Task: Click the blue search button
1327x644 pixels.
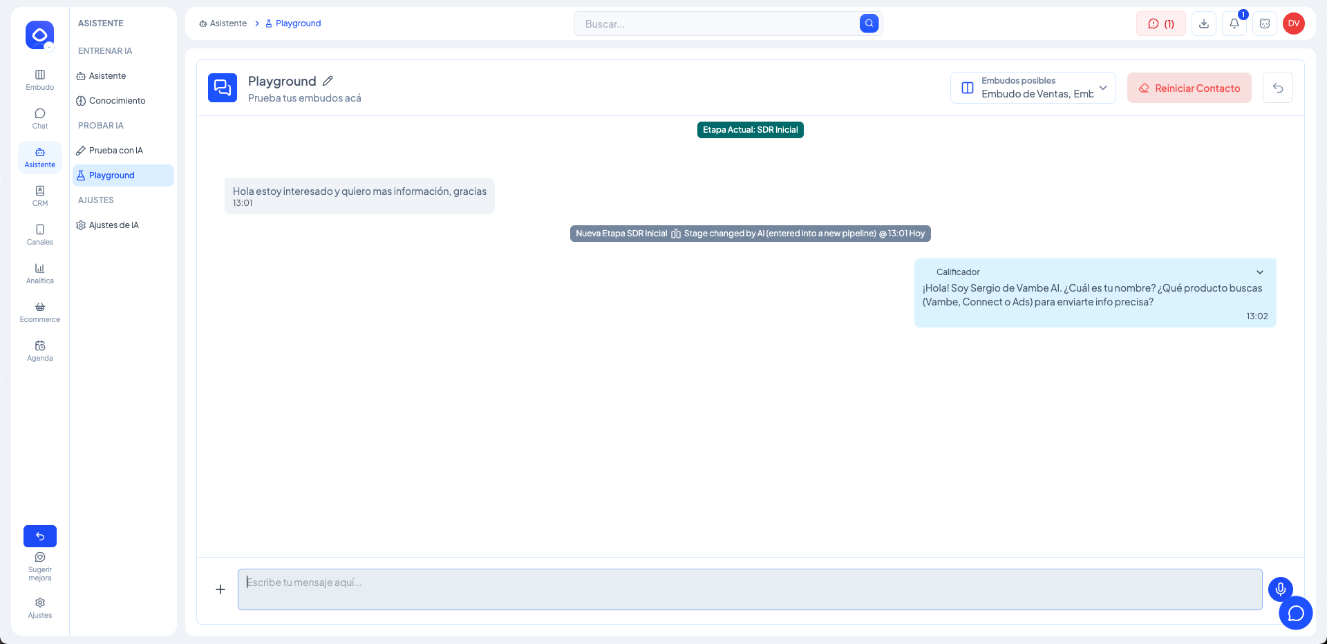Action: coord(869,23)
